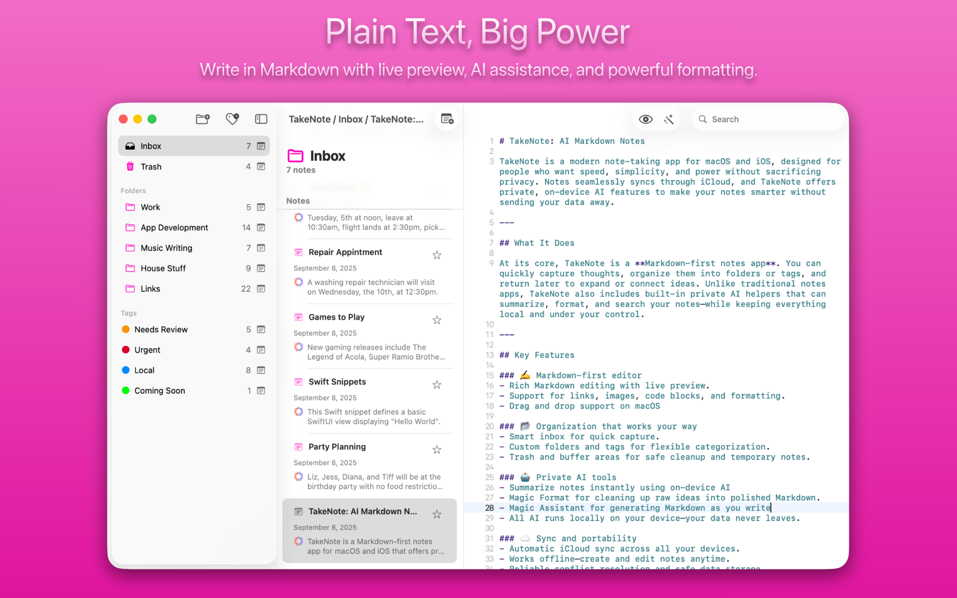Click the Markdown-first editor heading line
Image resolution: width=957 pixels, height=598 pixels.
tap(570, 375)
